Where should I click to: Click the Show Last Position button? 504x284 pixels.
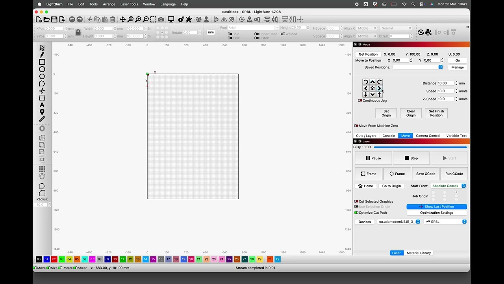pyautogui.click(x=437, y=207)
